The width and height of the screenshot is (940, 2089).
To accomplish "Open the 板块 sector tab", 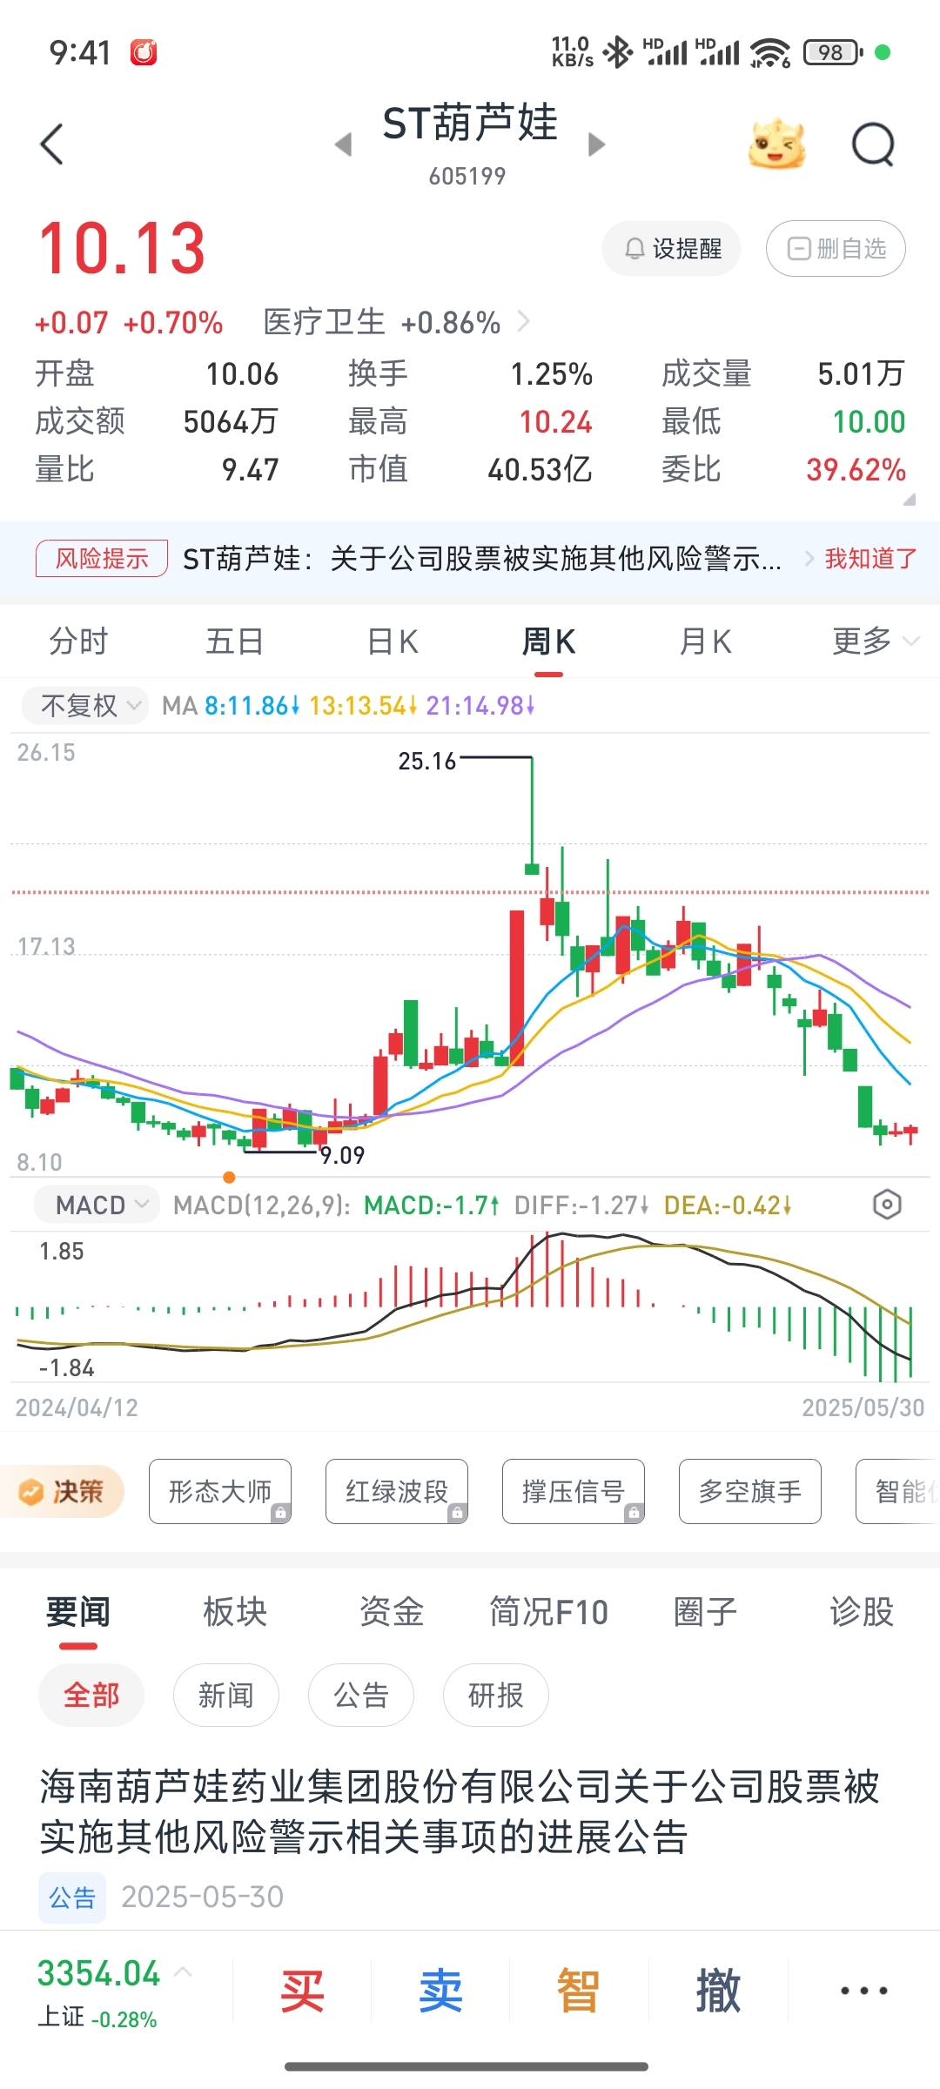I will (x=235, y=1612).
